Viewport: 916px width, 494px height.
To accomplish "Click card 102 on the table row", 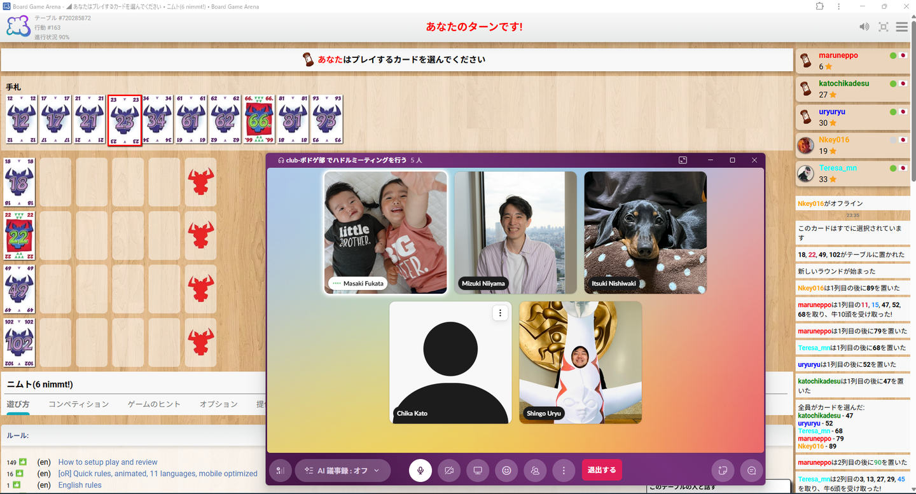I will (x=20, y=342).
